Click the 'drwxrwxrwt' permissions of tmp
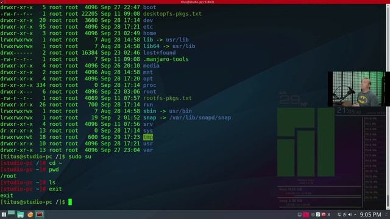Viewport: 390px width, 219px height. click(16, 137)
